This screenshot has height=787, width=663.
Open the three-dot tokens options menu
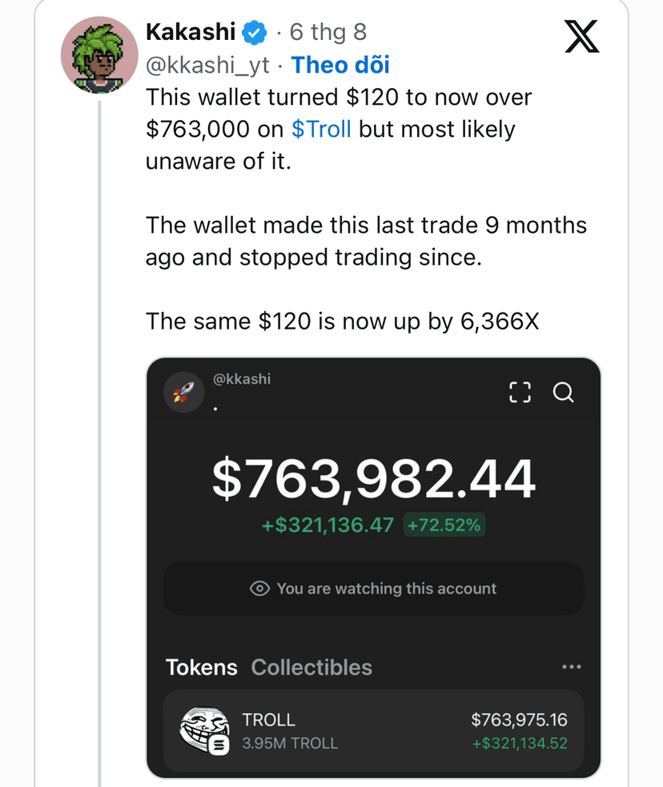tap(572, 666)
